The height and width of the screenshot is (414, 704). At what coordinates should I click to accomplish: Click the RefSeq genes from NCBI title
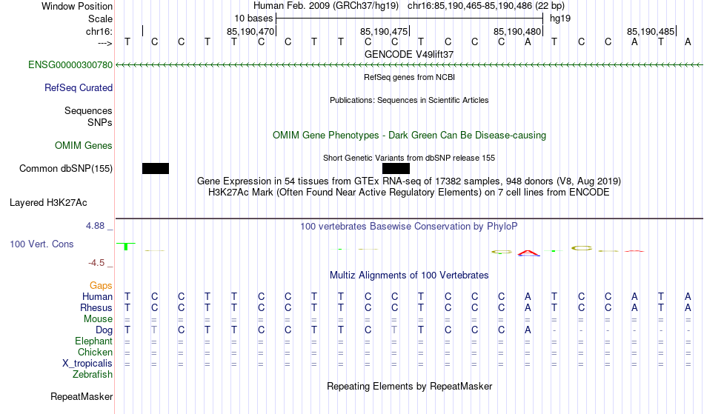(410, 77)
